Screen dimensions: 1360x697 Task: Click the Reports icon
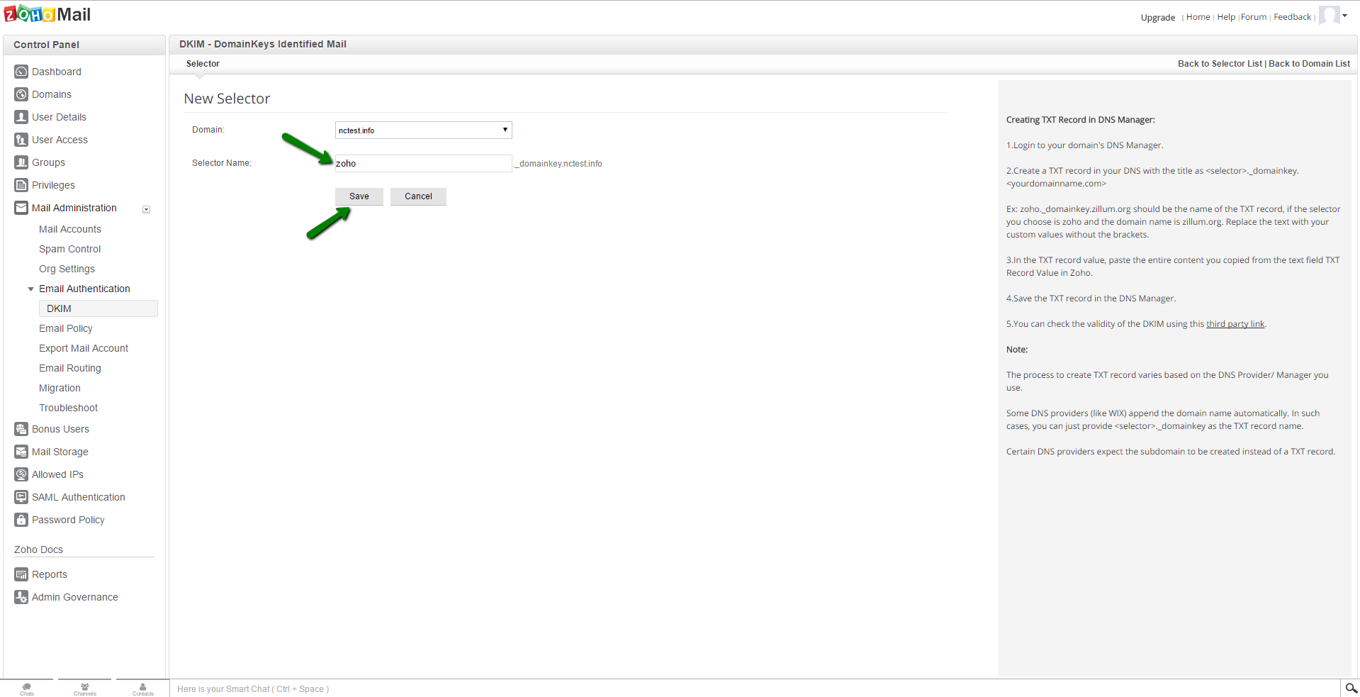tap(21, 574)
